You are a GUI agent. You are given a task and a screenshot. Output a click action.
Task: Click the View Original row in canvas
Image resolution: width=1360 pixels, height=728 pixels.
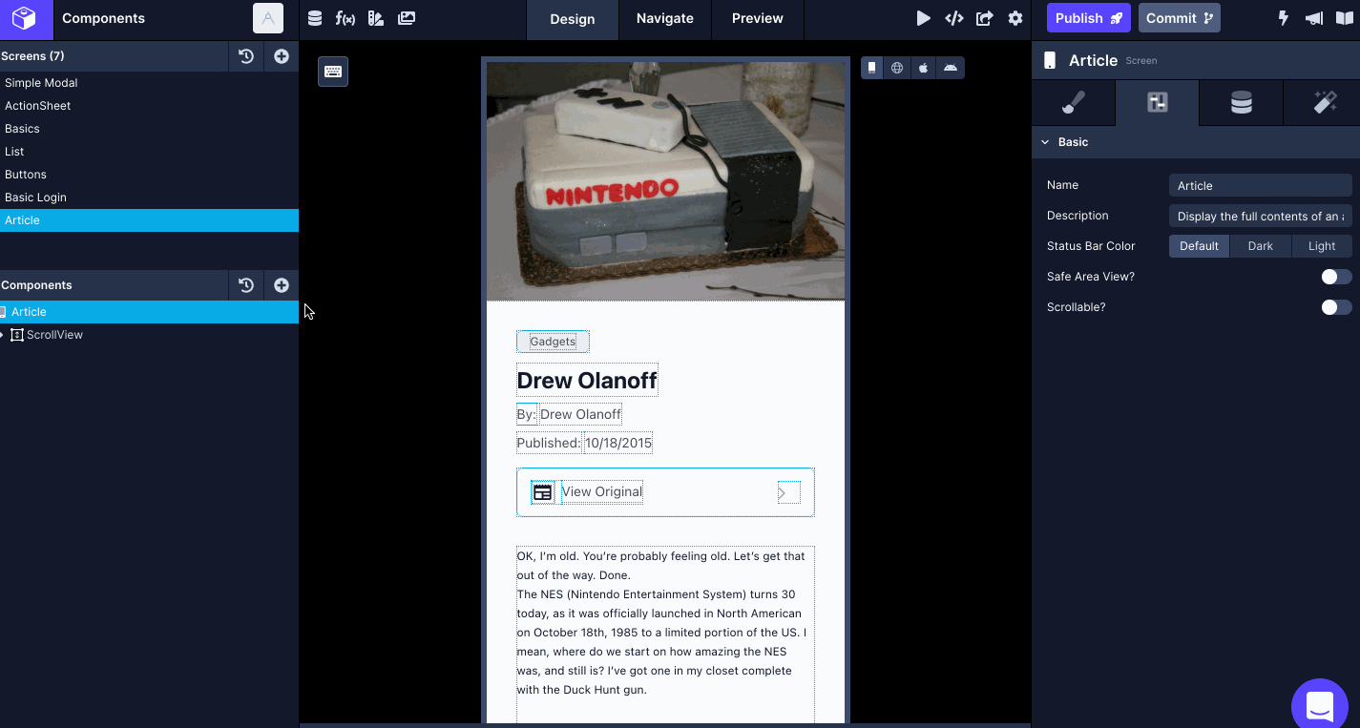tap(665, 492)
